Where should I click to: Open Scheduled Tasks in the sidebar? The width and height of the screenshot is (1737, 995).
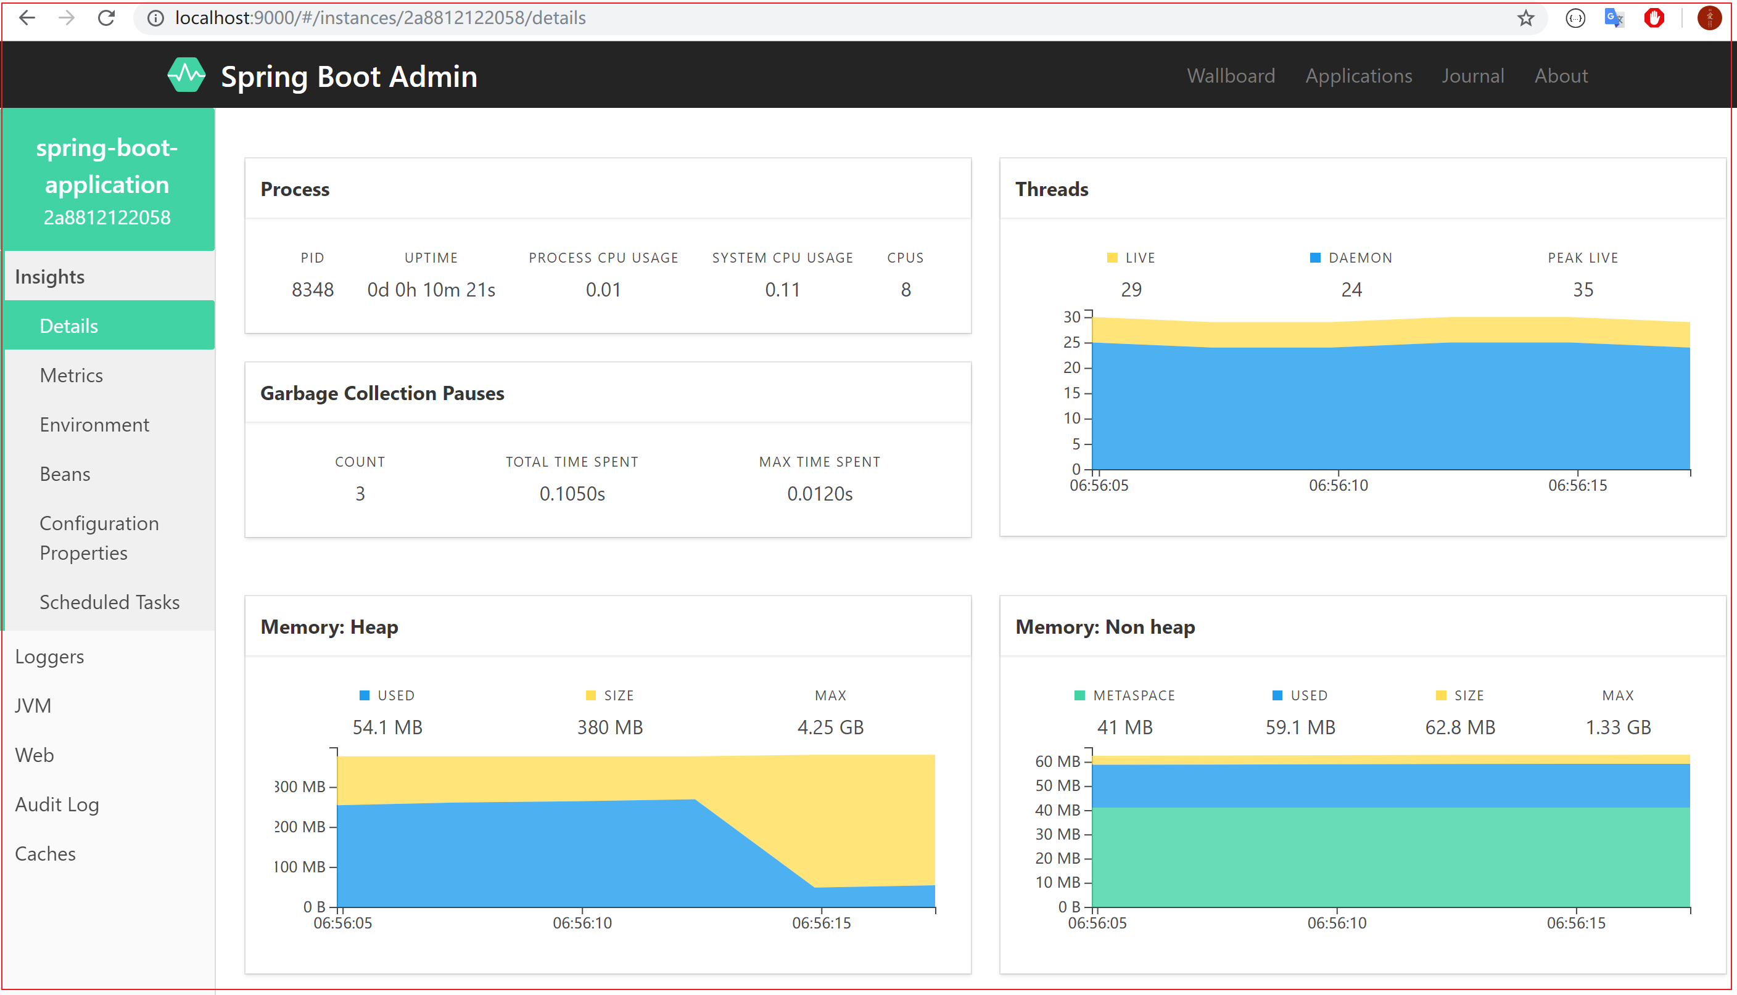point(109,602)
